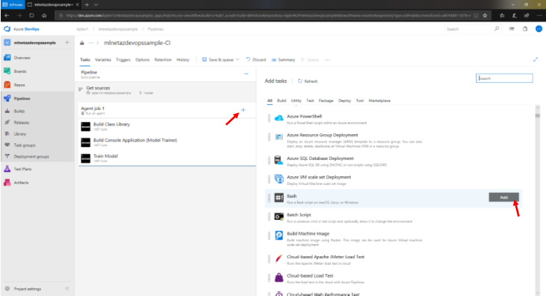Open Deployment groups page
The image size is (546, 296).
coord(31,157)
